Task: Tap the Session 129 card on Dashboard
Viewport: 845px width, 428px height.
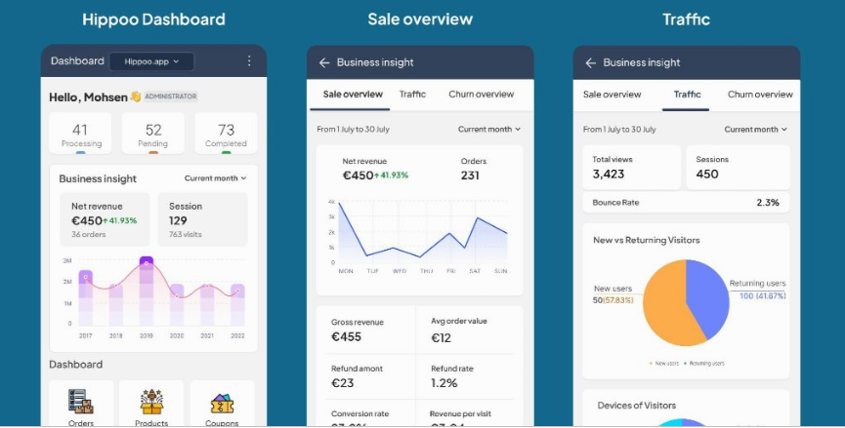Action: (x=202, y=219)
